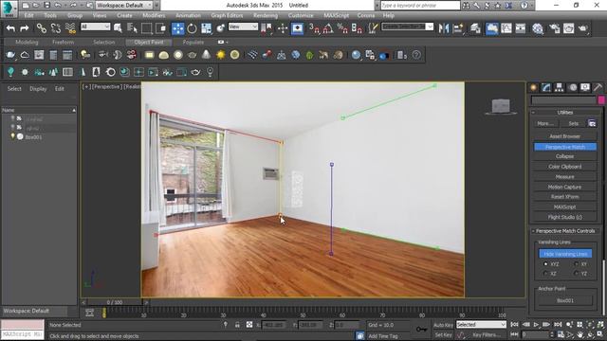Select the Redo arrow in main toolbar
Viewport: 607px width, 341px height.
(x=25, y=28)
